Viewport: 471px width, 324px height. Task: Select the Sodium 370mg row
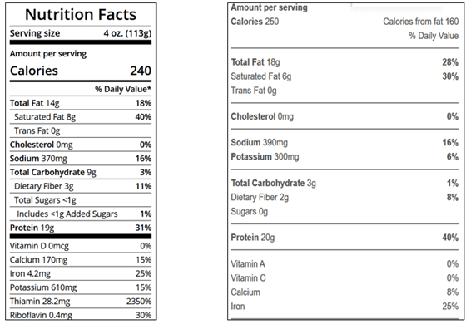pos(81,159)
